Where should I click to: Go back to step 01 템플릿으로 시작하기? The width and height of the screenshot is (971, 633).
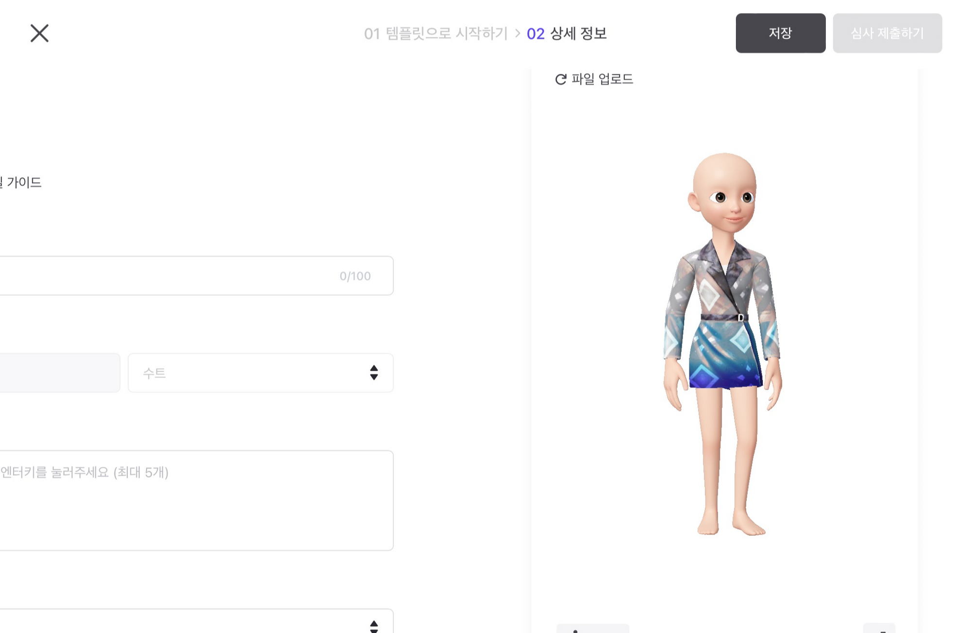point(435,34)
